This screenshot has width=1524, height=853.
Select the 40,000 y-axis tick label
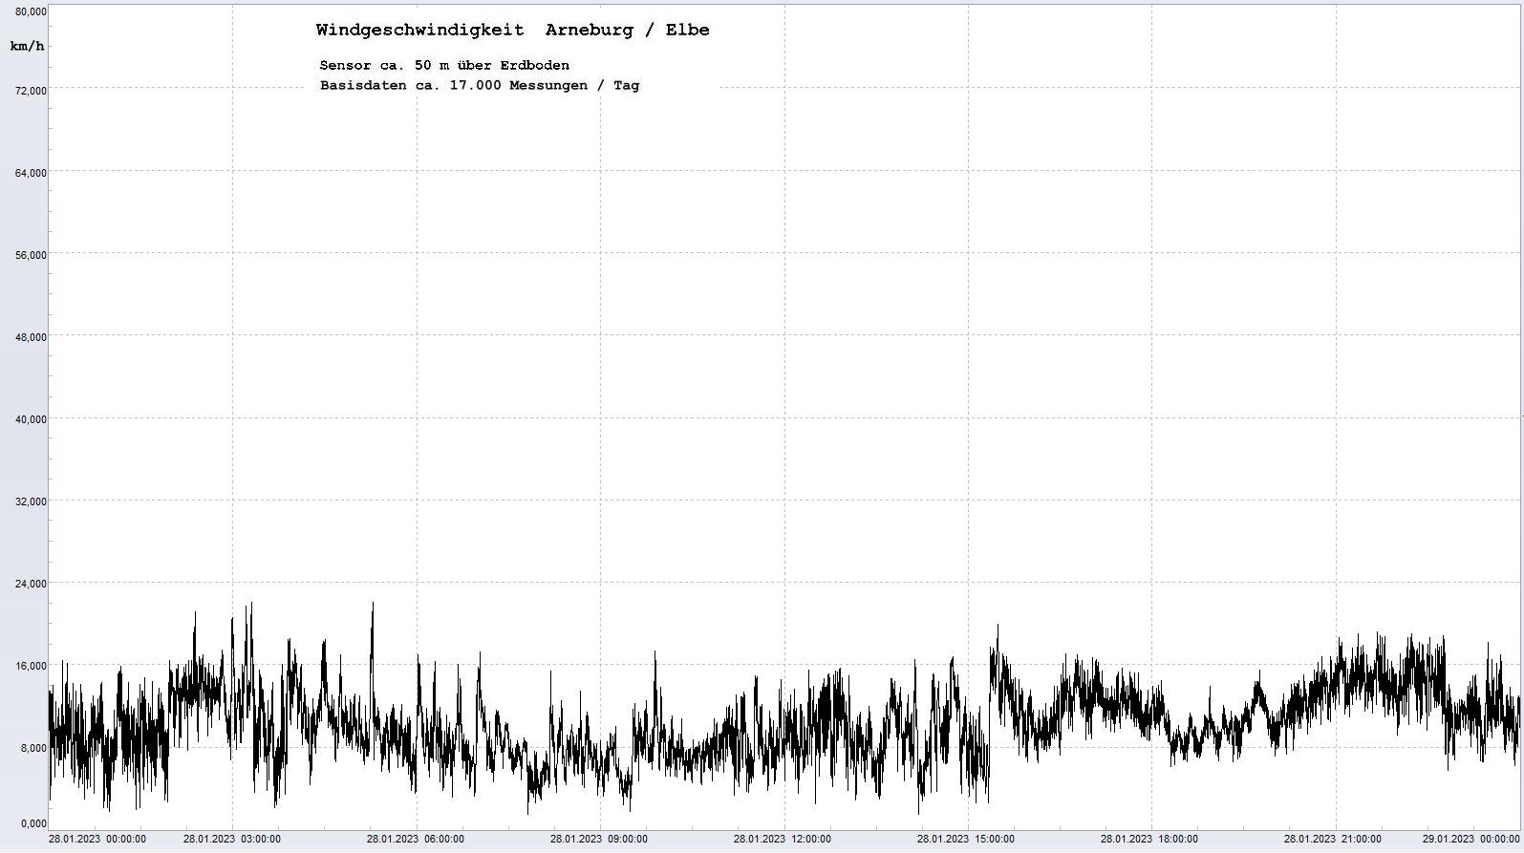point(29,419)
